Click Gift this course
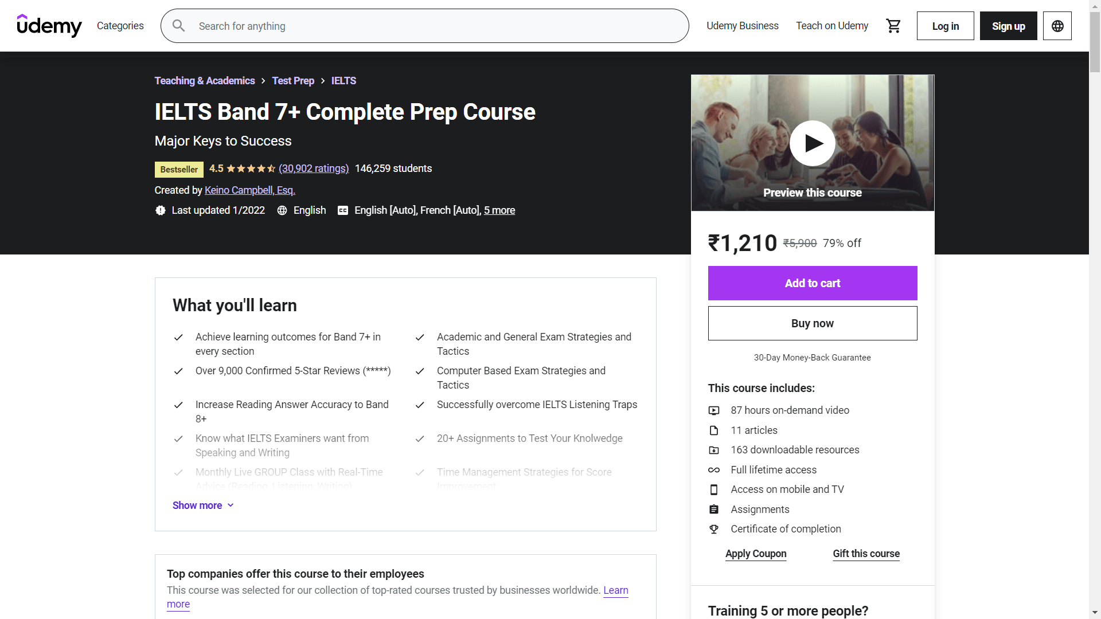 point(866,554)
